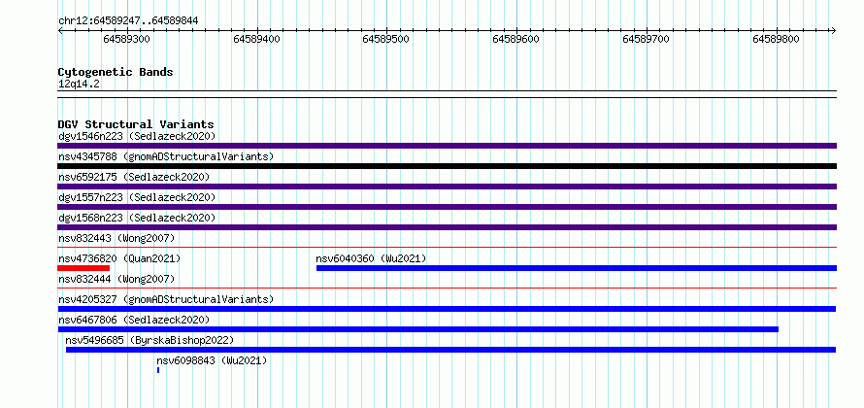Click the purple bar for dgv1568n223

(x=447, y=227)
